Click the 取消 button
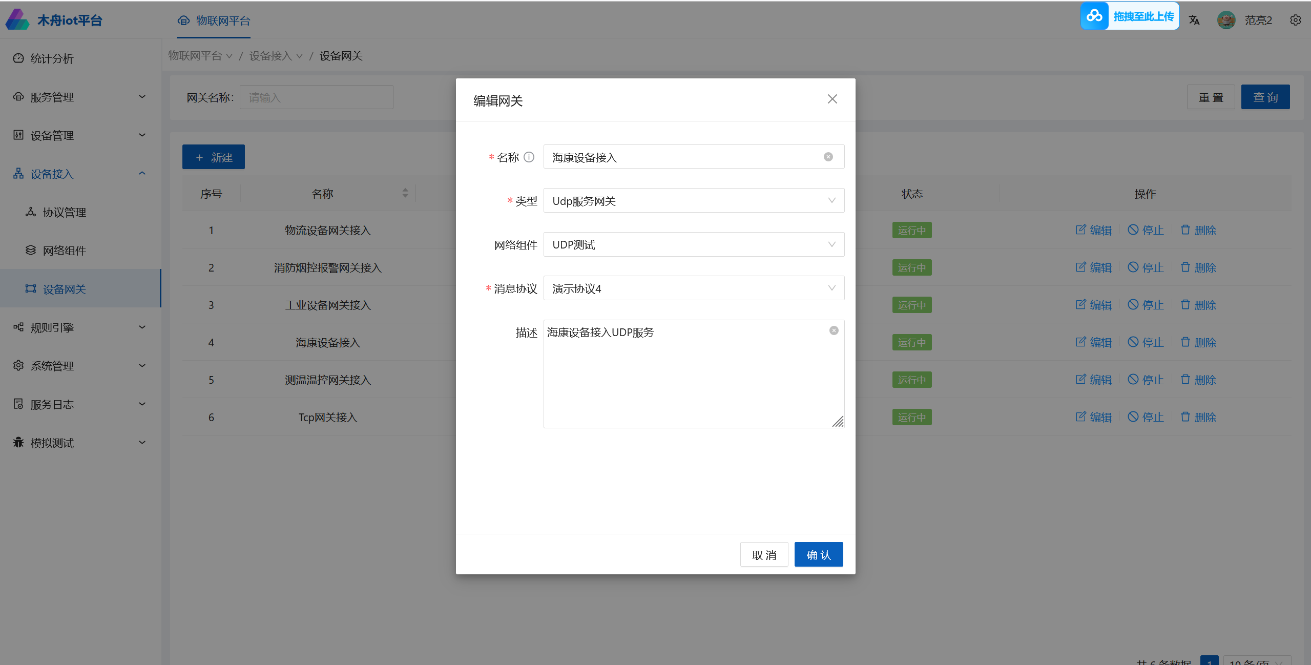1311x665 pixels. (x=763, y=555)
